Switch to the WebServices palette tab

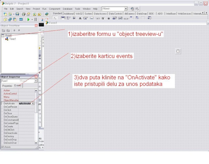tap(184, 14)
